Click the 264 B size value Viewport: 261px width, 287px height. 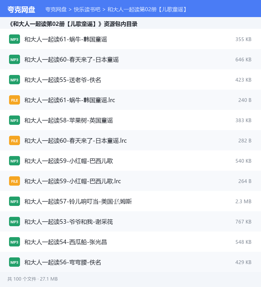(245, 181)
